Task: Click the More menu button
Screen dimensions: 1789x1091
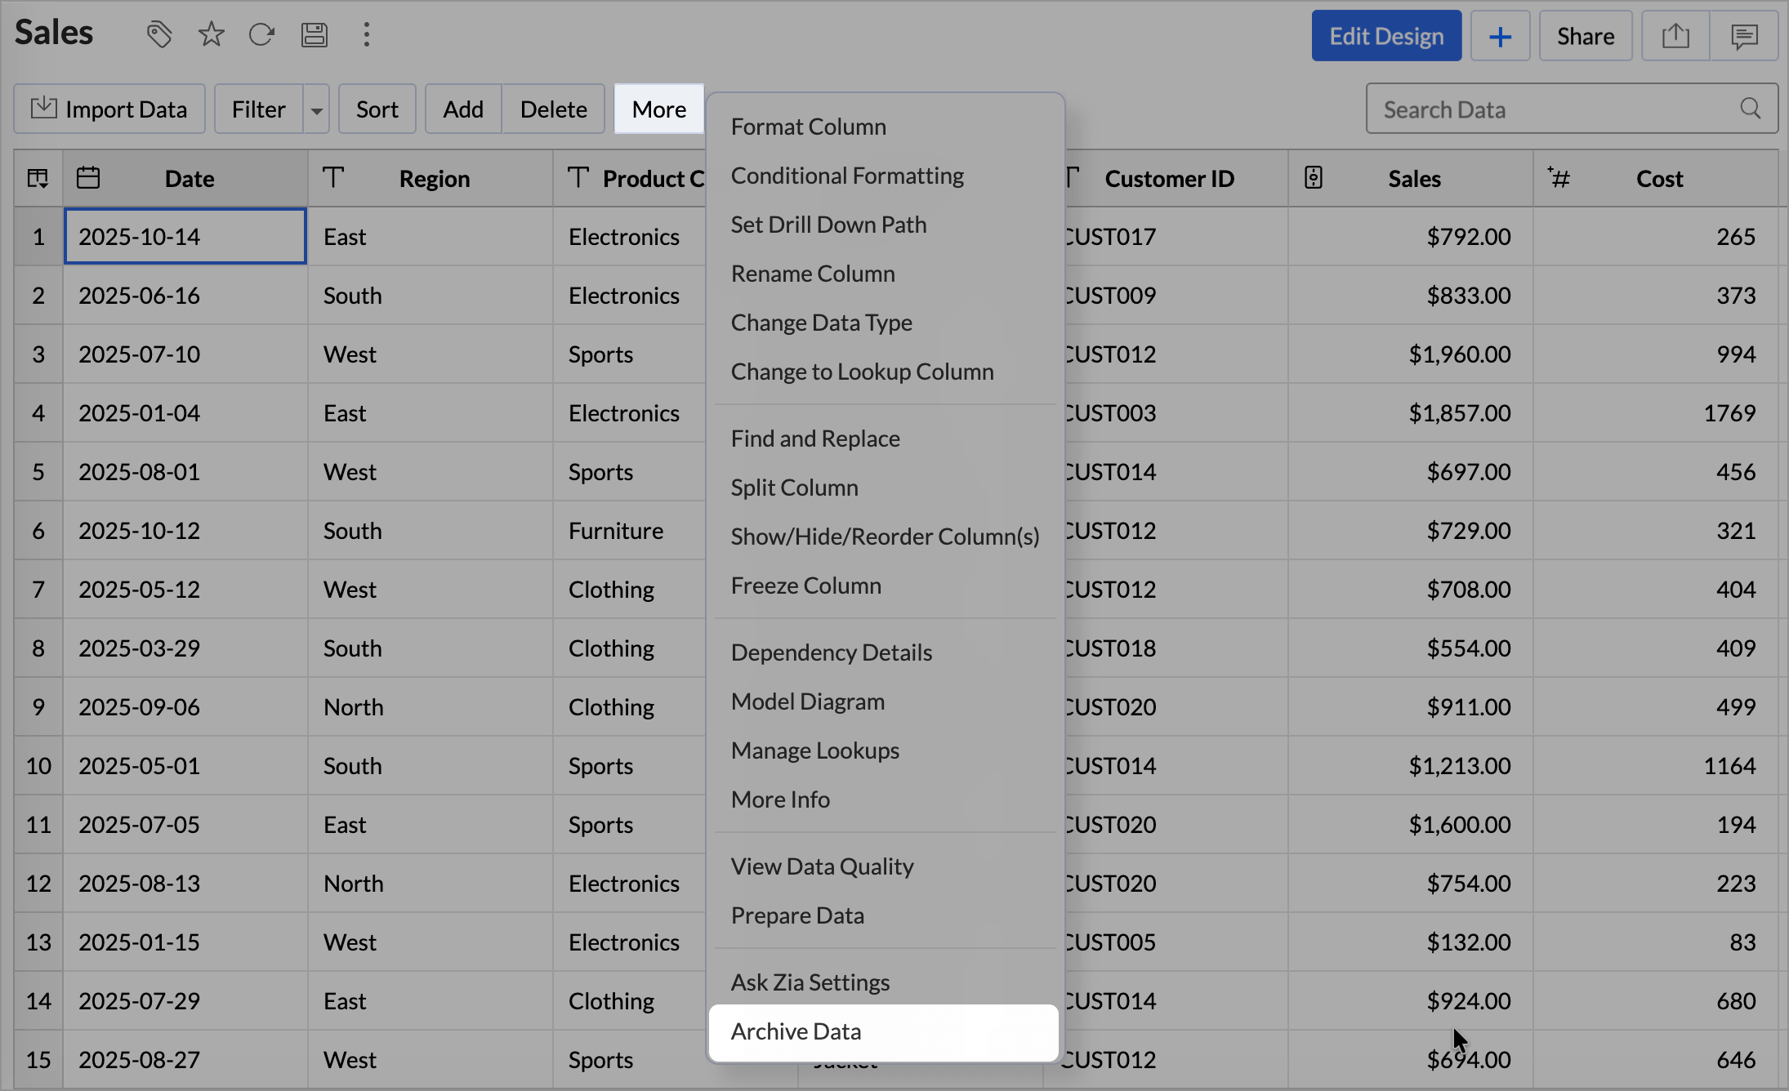Action: (658, 109)
